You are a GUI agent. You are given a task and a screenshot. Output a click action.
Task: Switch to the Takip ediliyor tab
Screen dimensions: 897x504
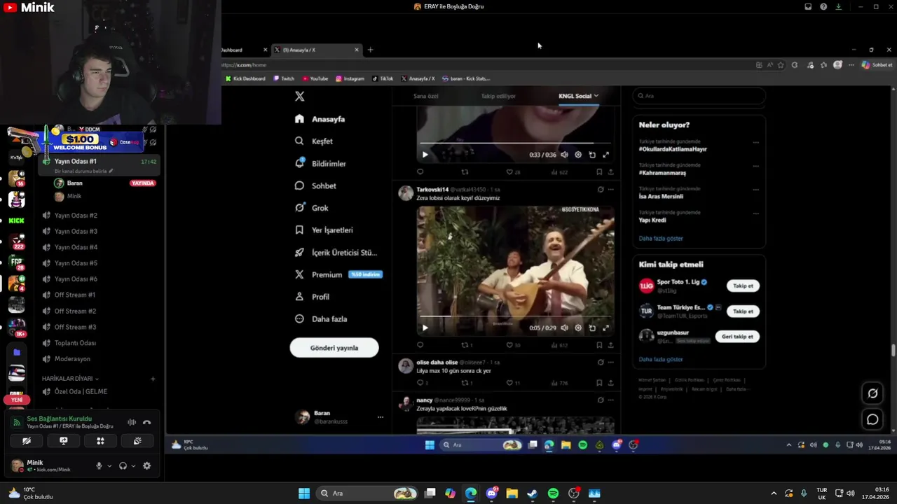pyautogui.click(x=498, y=96)
